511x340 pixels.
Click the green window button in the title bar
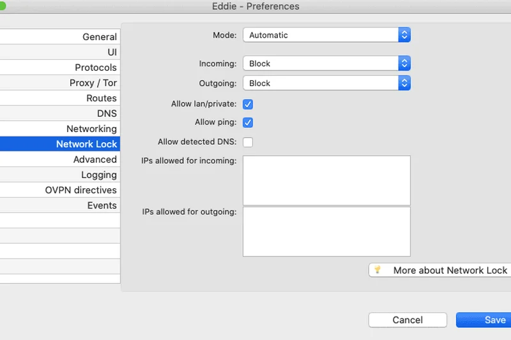click(x=2, y=6)
